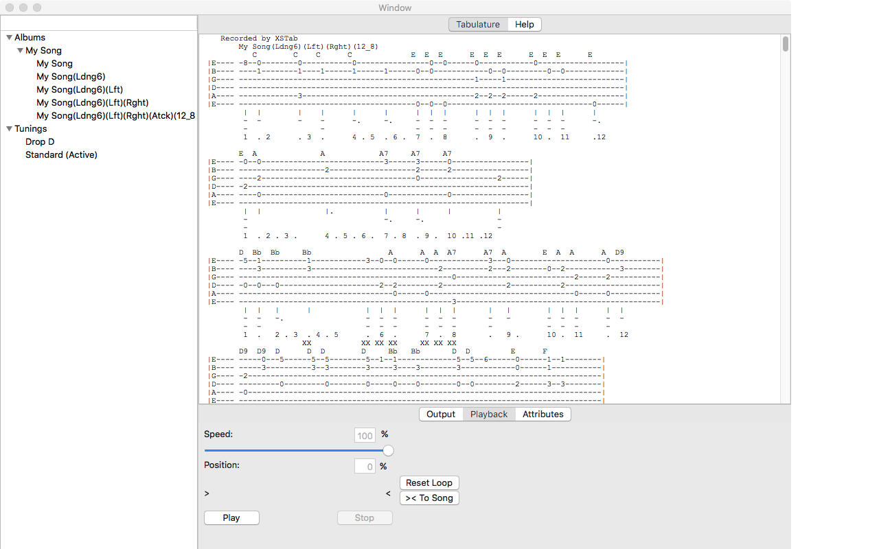
Task: Collapse the Tunings tree group
Action: [9, 129]
